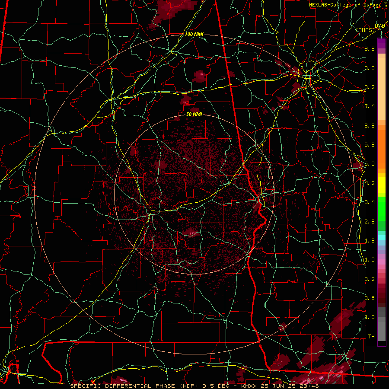389x389 pixels.
Task: Pick the purple swatch atop the color bar
Action: [x=382, y=43]
